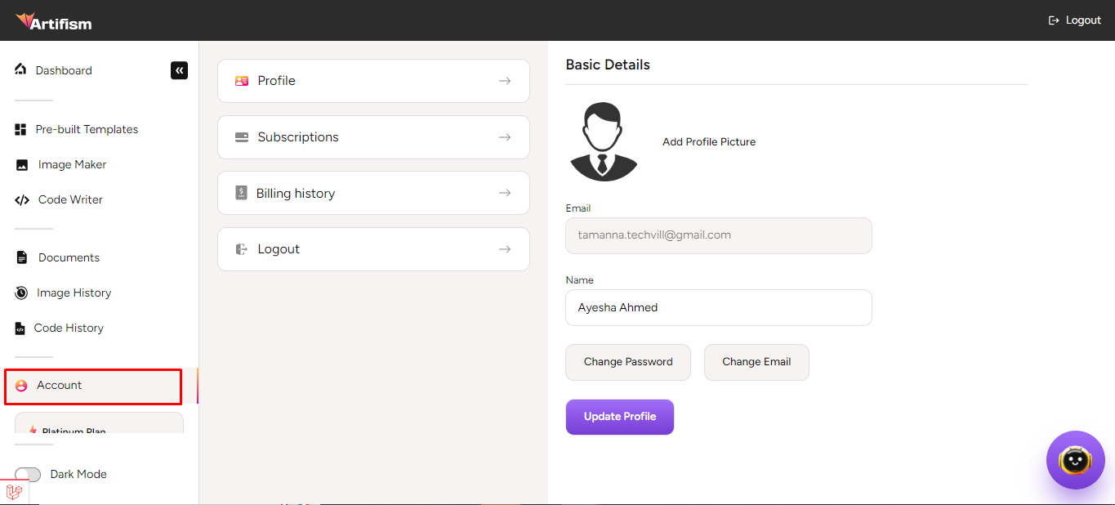Viewport: 1115px width, 505px height.
Task: Click the Image History clock icon
Action: [x=21, y=293]
